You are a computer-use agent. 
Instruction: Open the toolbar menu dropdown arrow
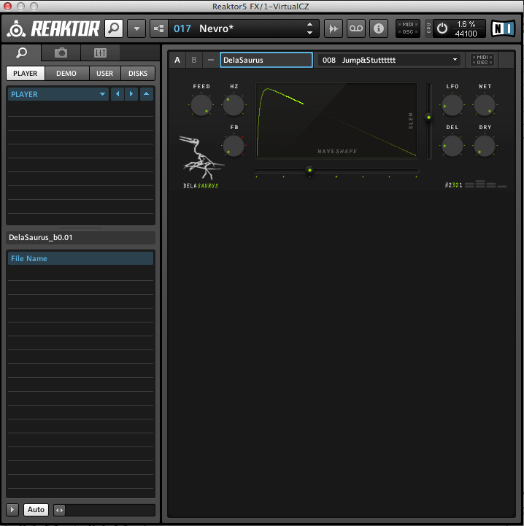pos(136,28)
